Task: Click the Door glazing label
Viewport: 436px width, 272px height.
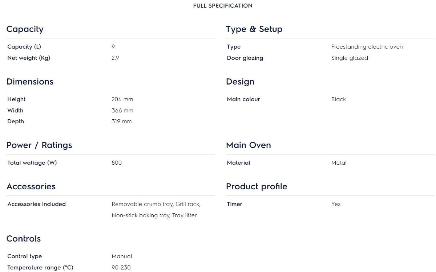Action: click(245, 58)
